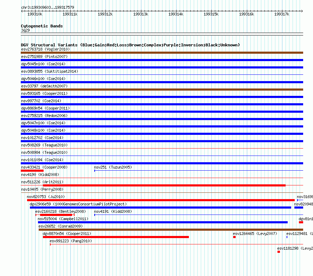This screenshot has width=313, height=276.
Task: Select the small blue esv1129481 marker
Action: click(287, 237)
